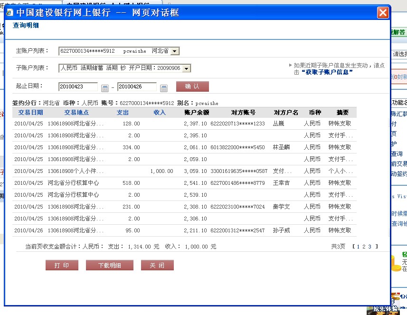Click counterparty name 林圣麟
This screenshot has height=315, width=407.
[281, 147]
